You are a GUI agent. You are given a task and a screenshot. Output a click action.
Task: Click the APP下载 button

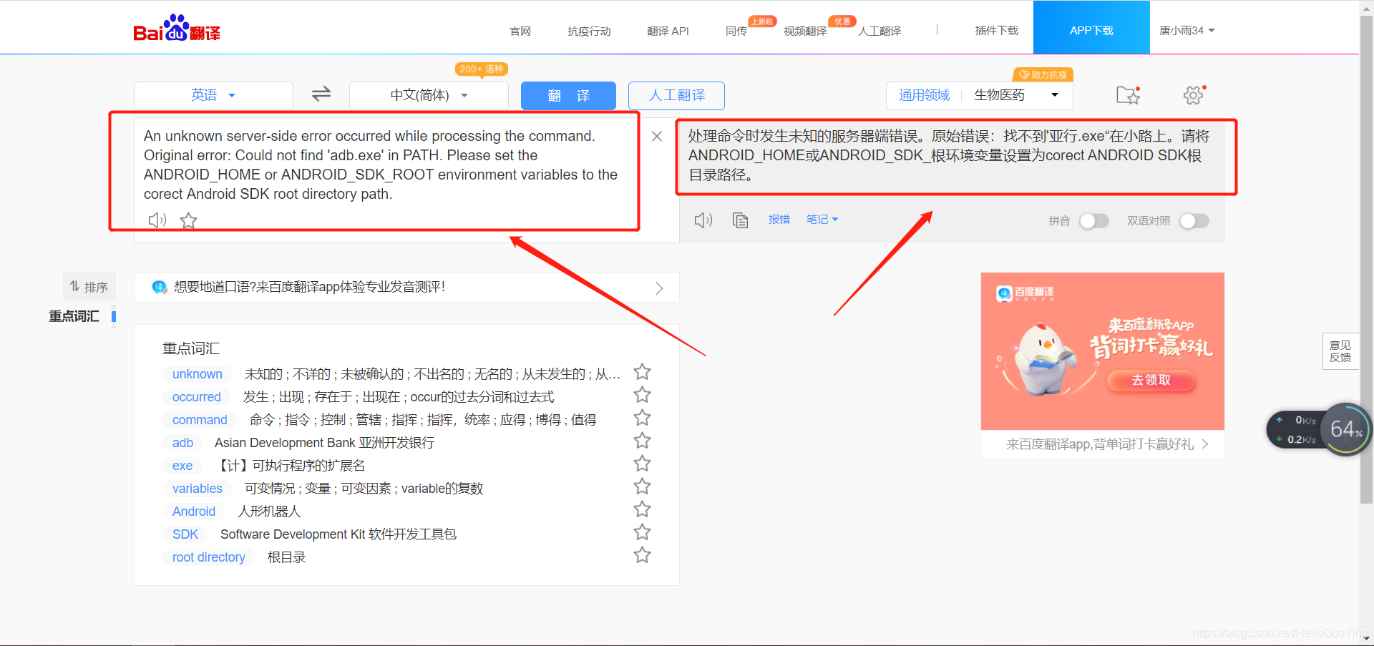(1091, 28)
